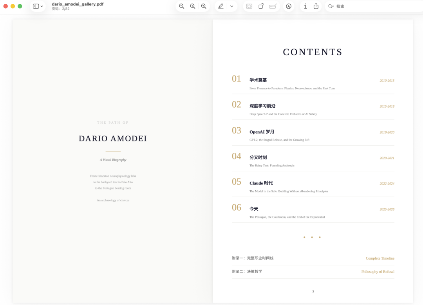Click the Share button
This screenshot has width=423, height=305.
point(316,6)
